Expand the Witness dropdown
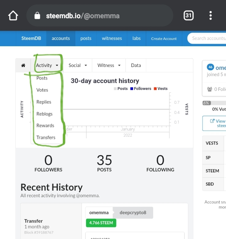Image resolution: width=226 pixels, height=239 pixels. tap(109, 65)
